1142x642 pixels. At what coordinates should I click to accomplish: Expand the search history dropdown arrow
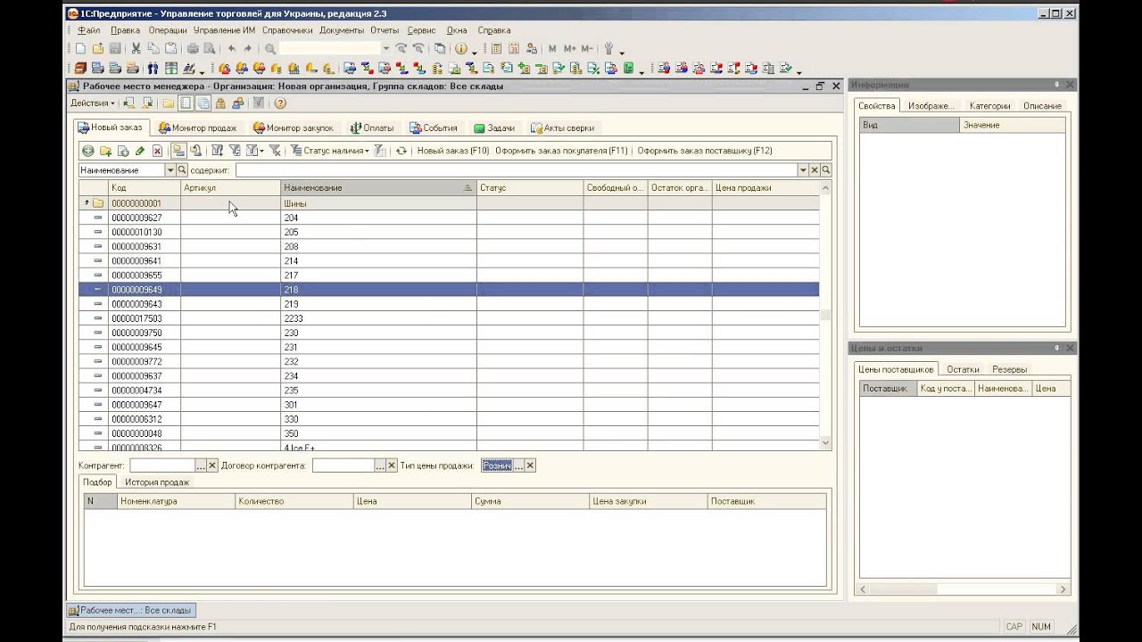(x=803, y=169)
